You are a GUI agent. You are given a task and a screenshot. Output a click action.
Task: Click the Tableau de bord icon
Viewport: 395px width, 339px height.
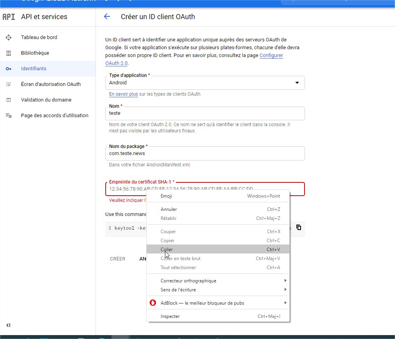click(9, 37)
